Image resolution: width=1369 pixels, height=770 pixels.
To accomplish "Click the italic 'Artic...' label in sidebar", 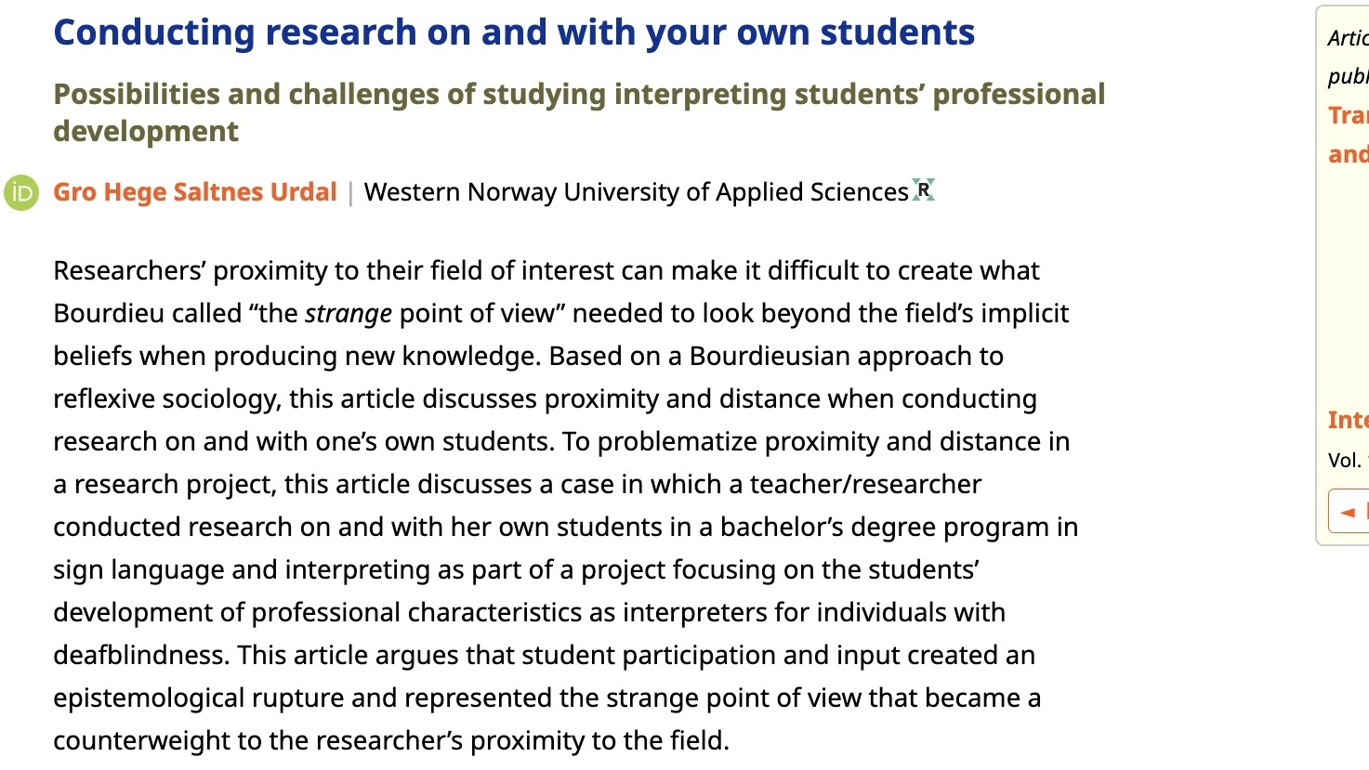I will click(1349, 38).
